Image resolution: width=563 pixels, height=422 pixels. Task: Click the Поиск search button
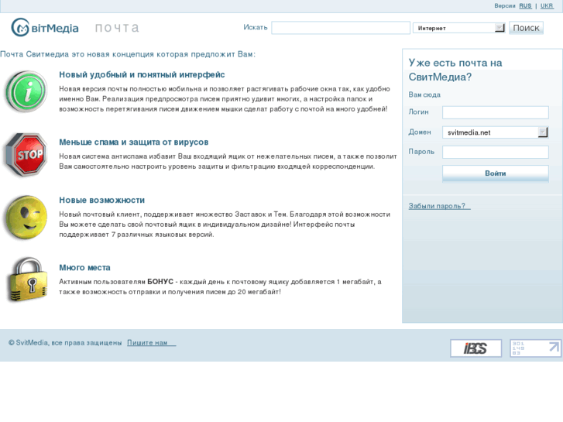[526, 28]
